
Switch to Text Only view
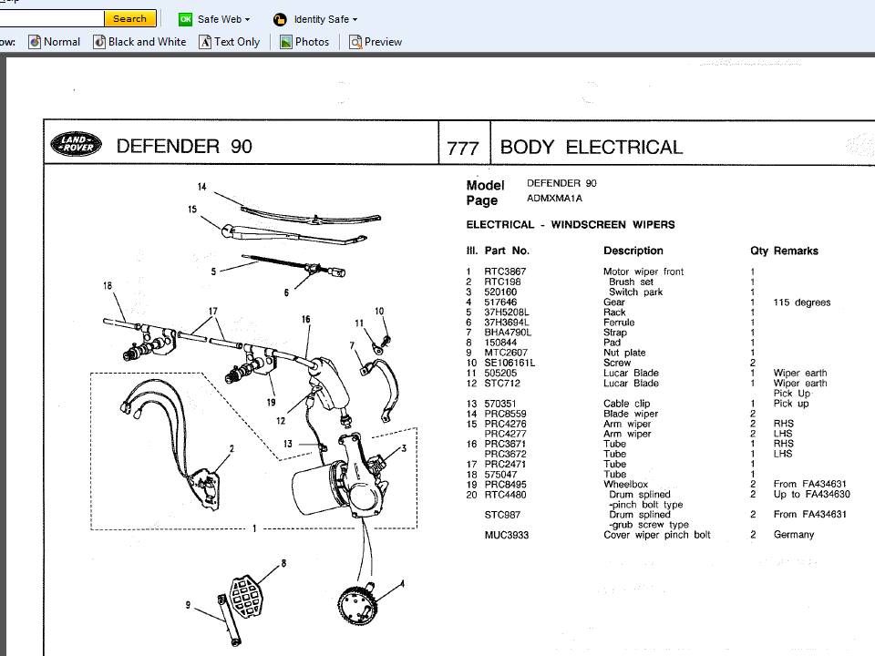pyautogui.click(x=237, y=42)
